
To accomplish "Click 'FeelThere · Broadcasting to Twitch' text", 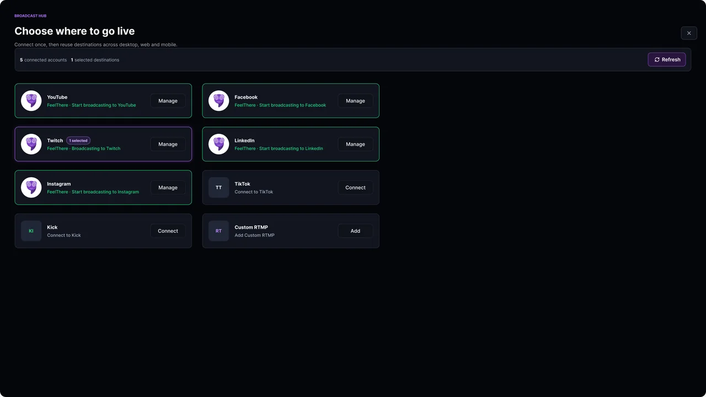I will (84, 148).
